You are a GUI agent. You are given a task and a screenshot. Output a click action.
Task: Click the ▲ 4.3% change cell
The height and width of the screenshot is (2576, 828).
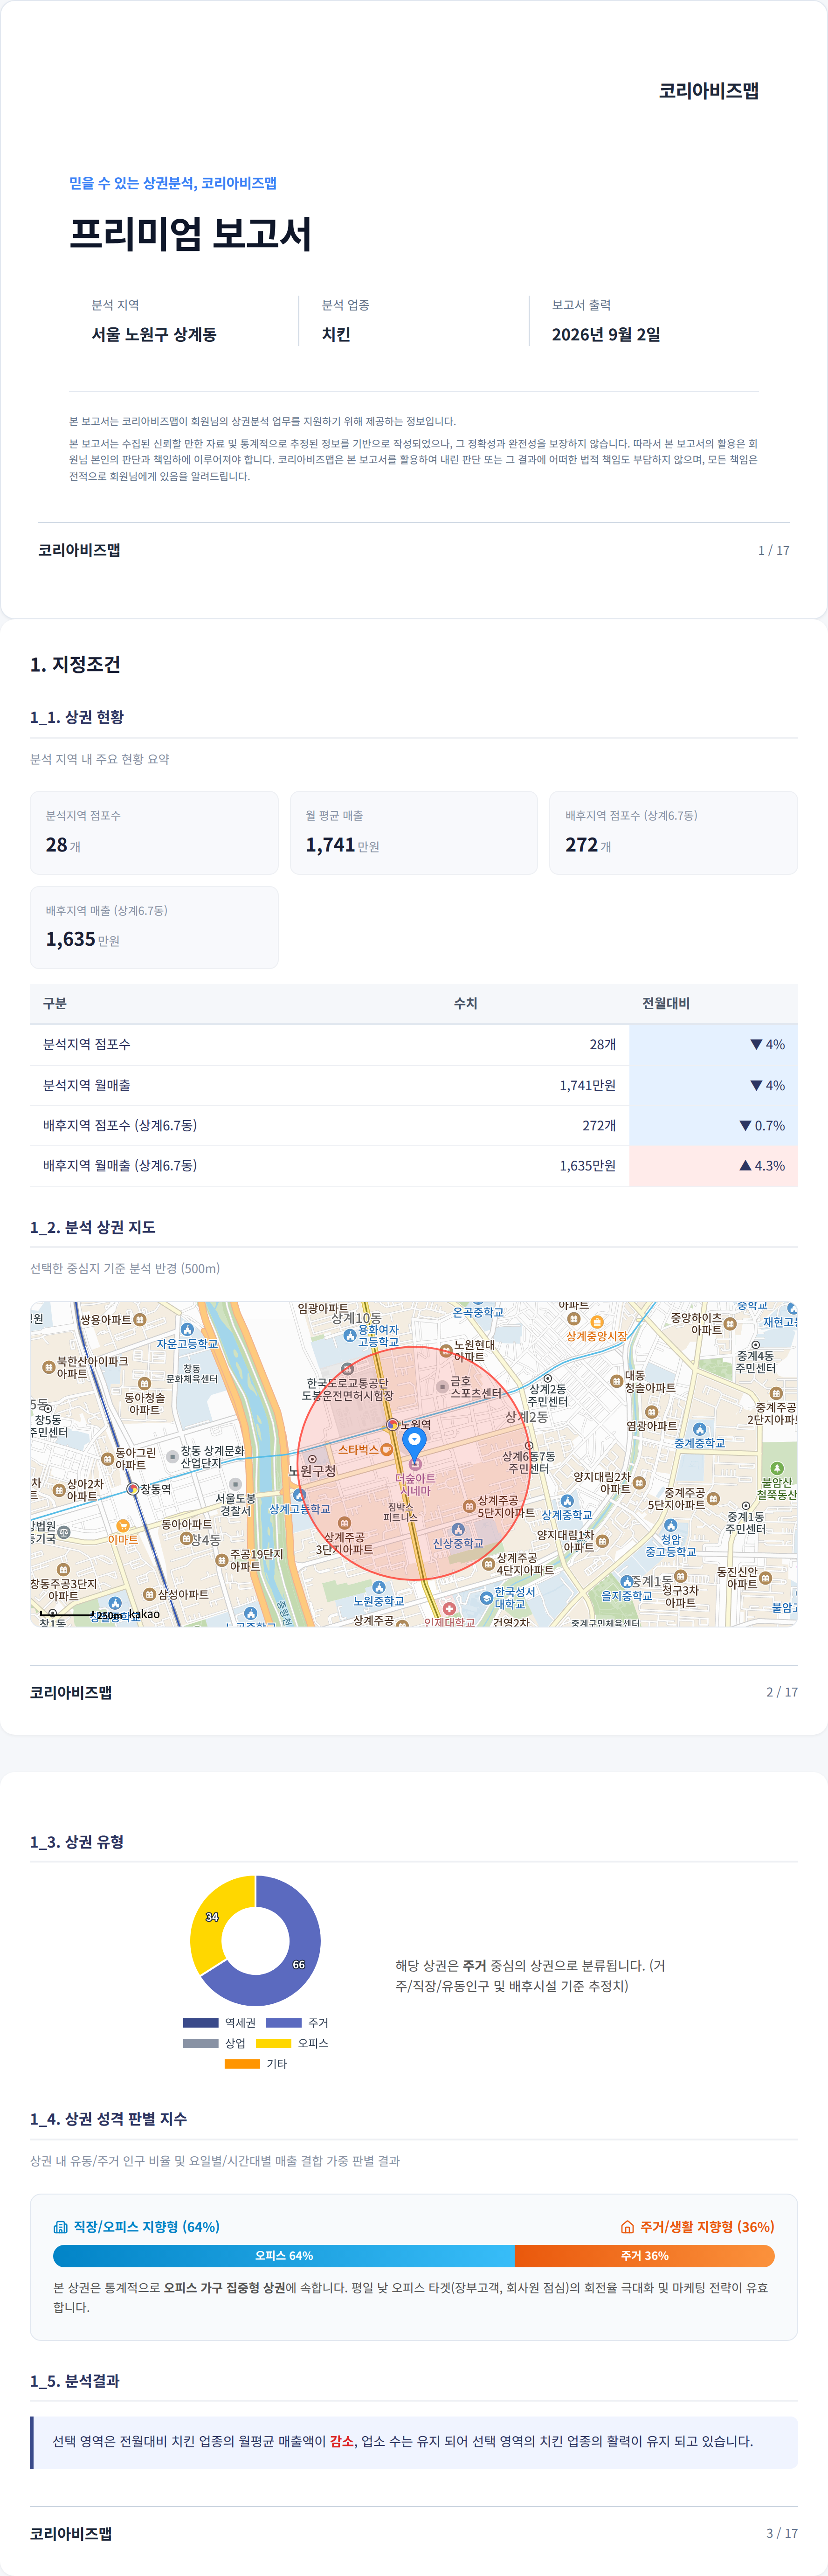(713, 1166)
